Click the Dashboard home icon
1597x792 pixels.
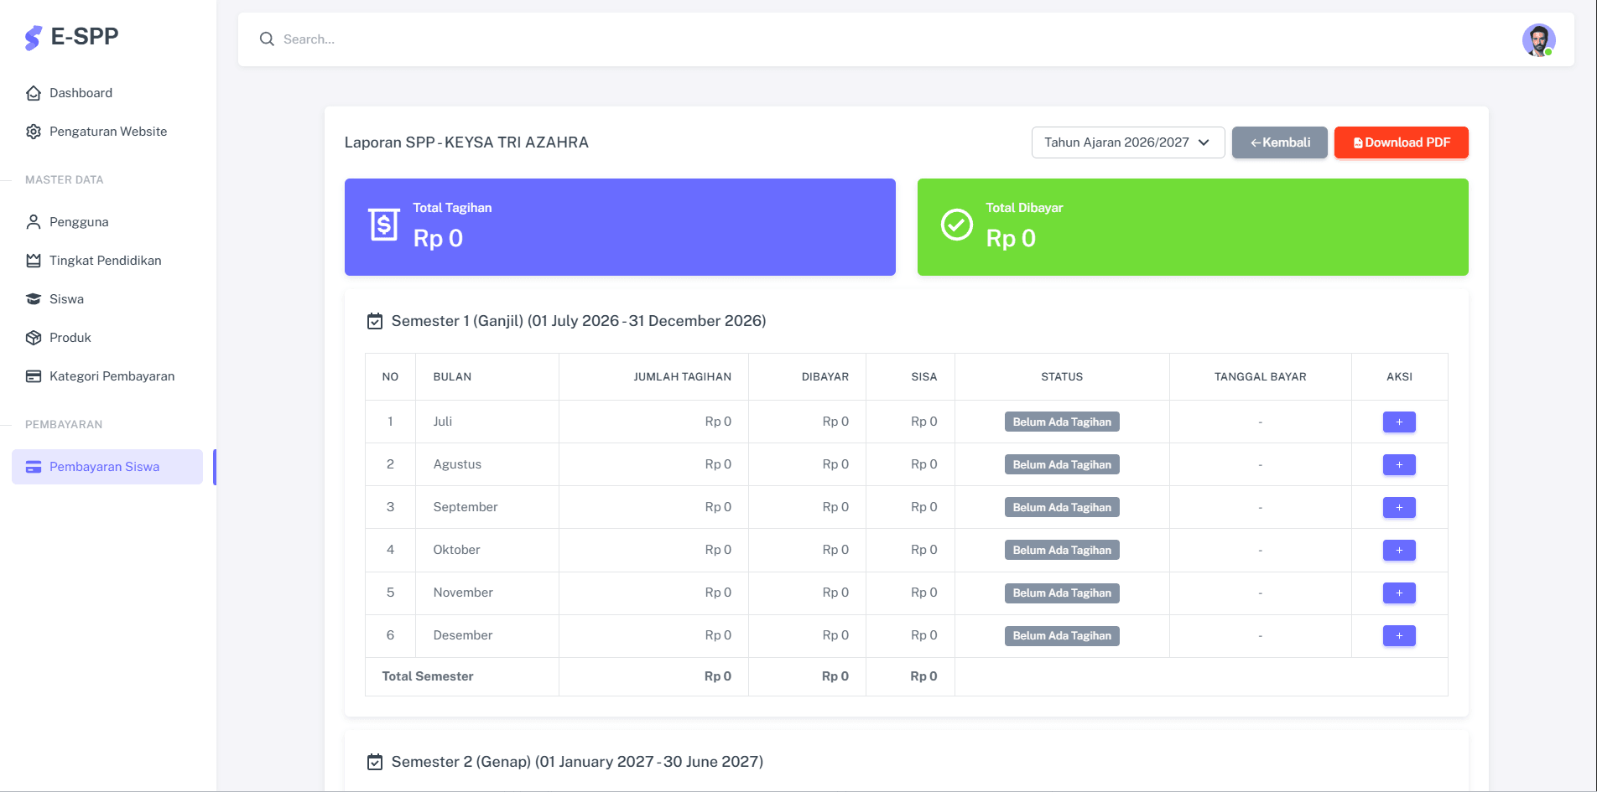pyautogui.click(x=34, y=93)
